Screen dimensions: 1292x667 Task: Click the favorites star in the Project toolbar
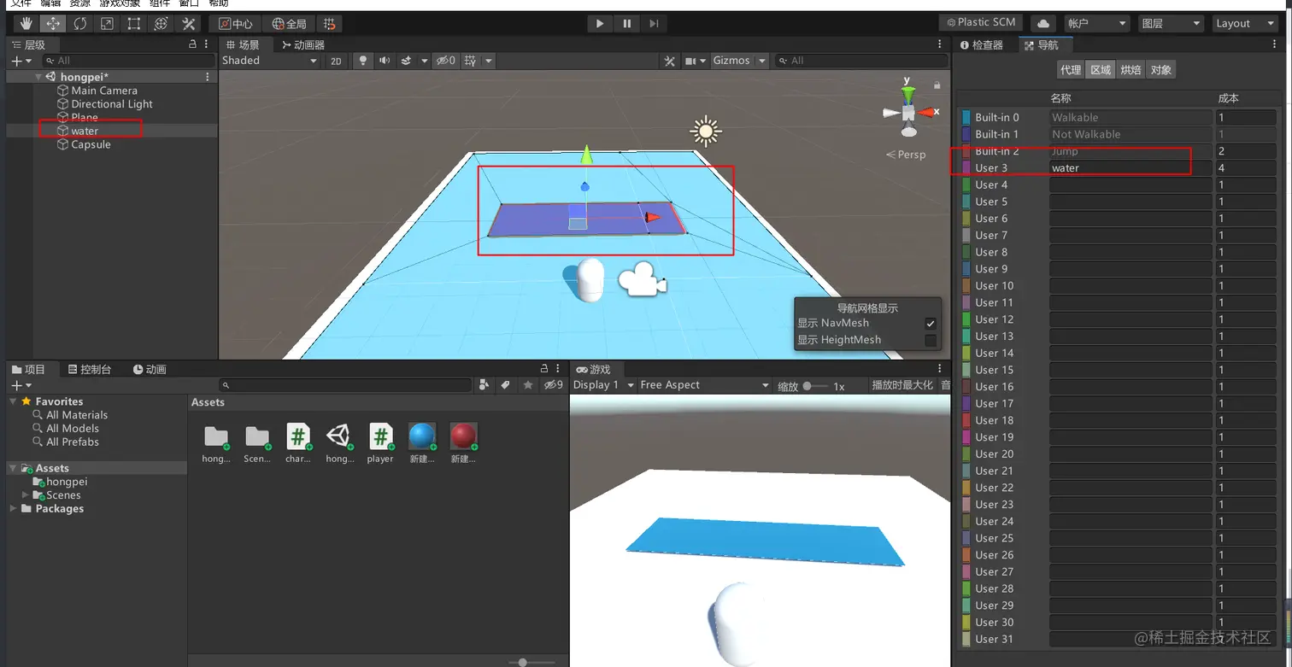click(528, 385)
